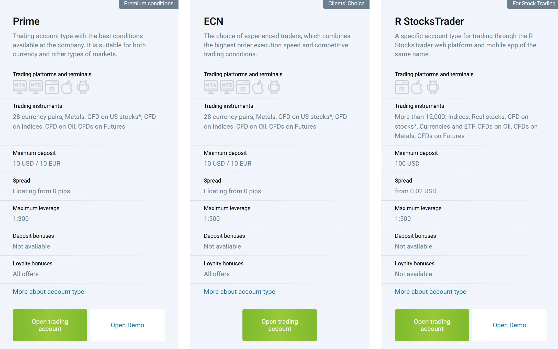The image size is (558, 349).
Task: Click '1:500' maximum leverage under R StocksTrader
Action: click(x=403, y=219)
